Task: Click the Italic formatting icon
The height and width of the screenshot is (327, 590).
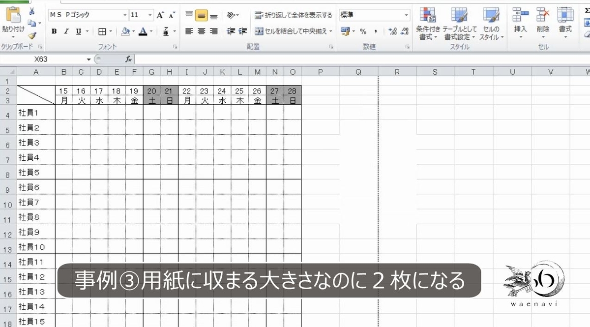Action: tap(65, 31)
